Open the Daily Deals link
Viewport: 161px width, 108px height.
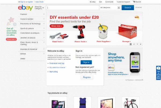[x=39, y=2]
